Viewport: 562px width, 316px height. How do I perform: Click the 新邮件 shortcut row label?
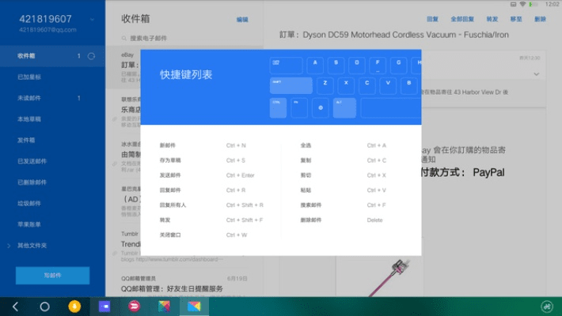coord(167,145)
